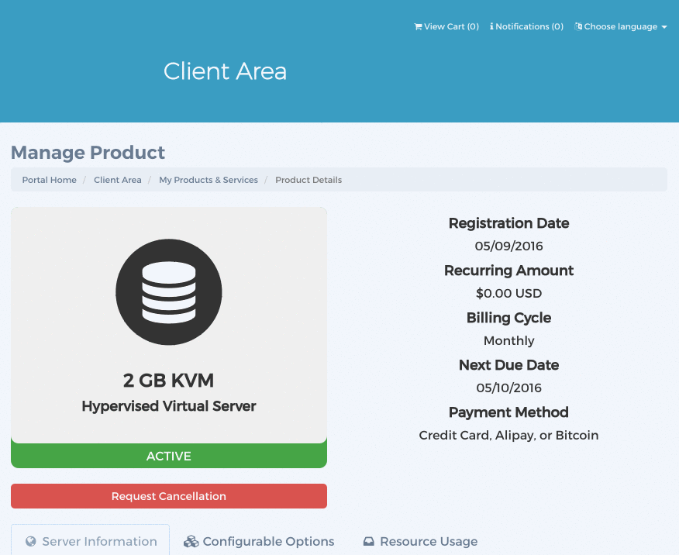Click the Product Details breadcrumb
The image size is (679, 555).
pos(308,180)
